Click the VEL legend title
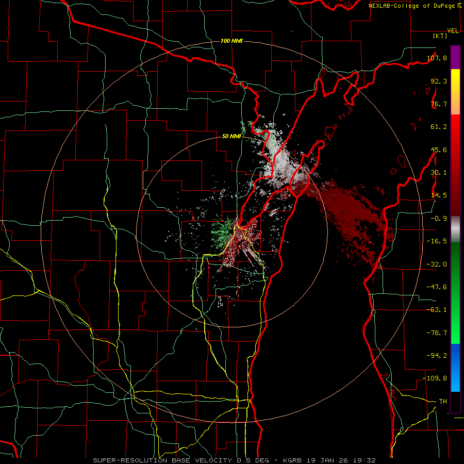The width and height of the screenshot is (464, 464). (453, 31)
